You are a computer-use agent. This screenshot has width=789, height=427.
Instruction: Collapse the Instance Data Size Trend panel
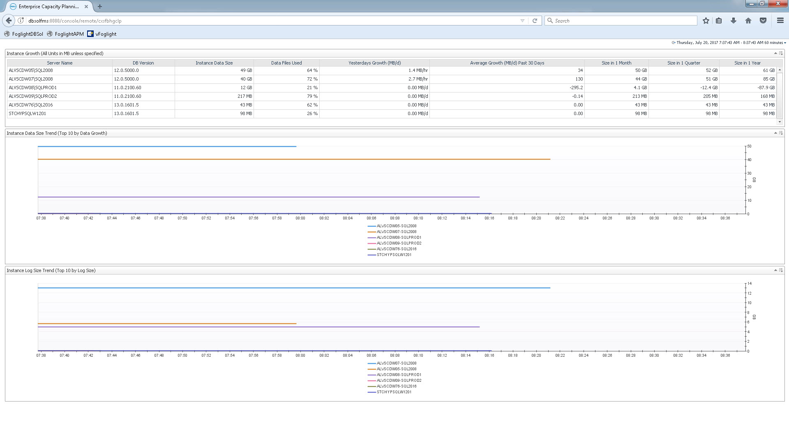pyautogui.click(x=775, y=133)
